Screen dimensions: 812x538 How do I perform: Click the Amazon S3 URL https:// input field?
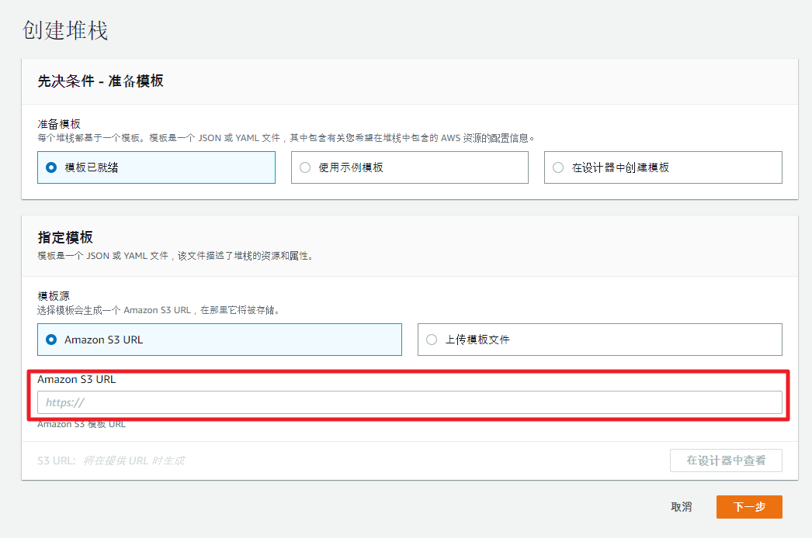click(x=409, y=402)
